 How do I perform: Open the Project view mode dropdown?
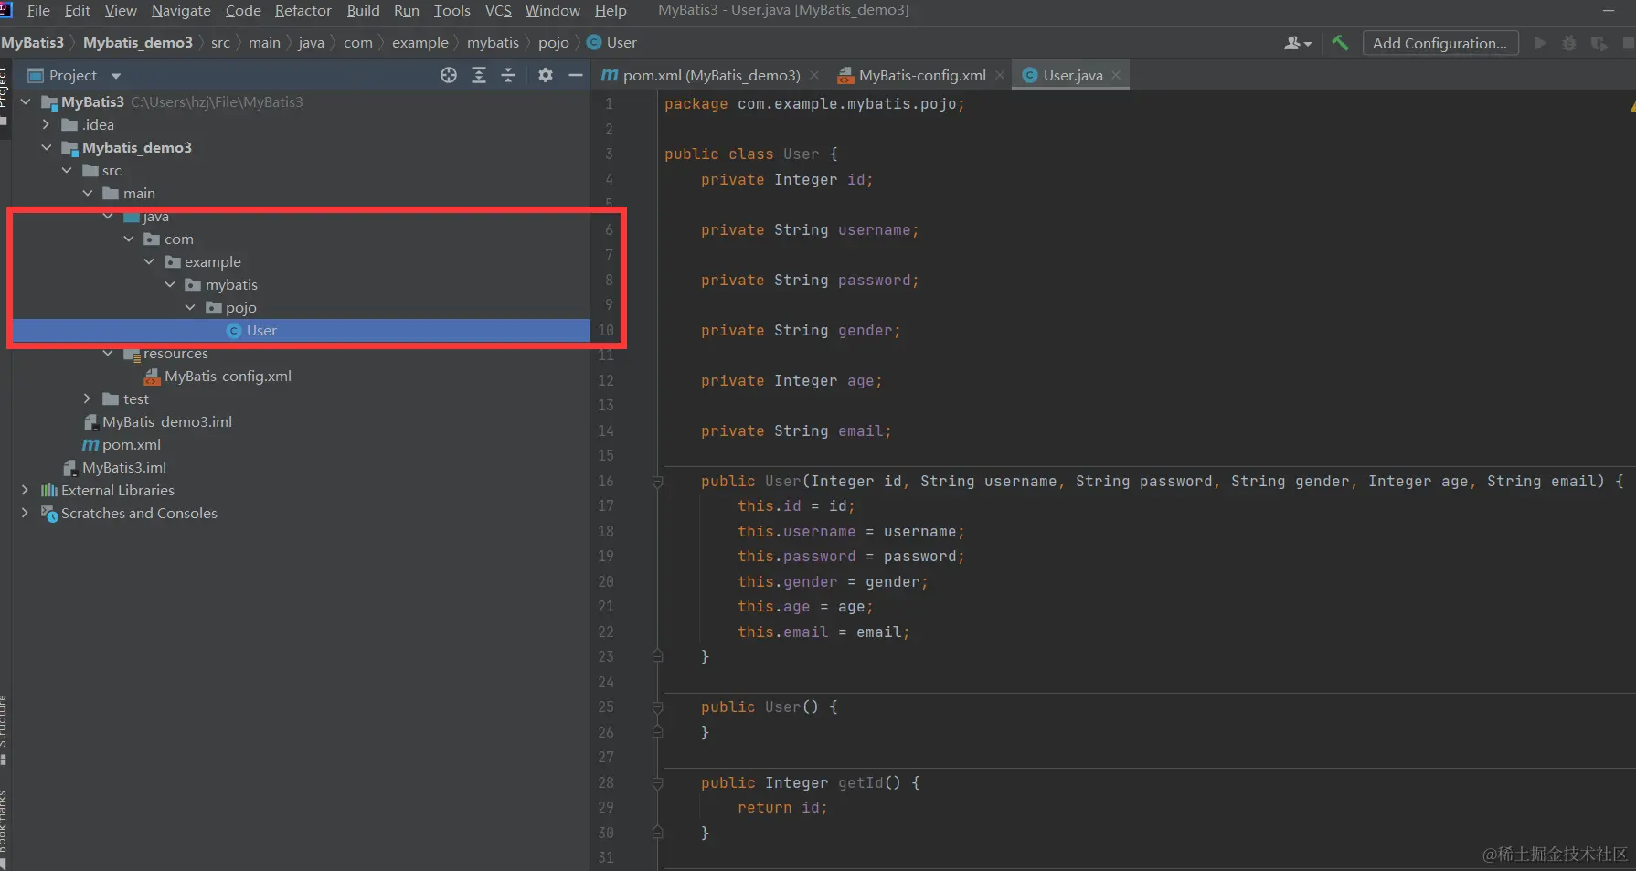[116, 76]
